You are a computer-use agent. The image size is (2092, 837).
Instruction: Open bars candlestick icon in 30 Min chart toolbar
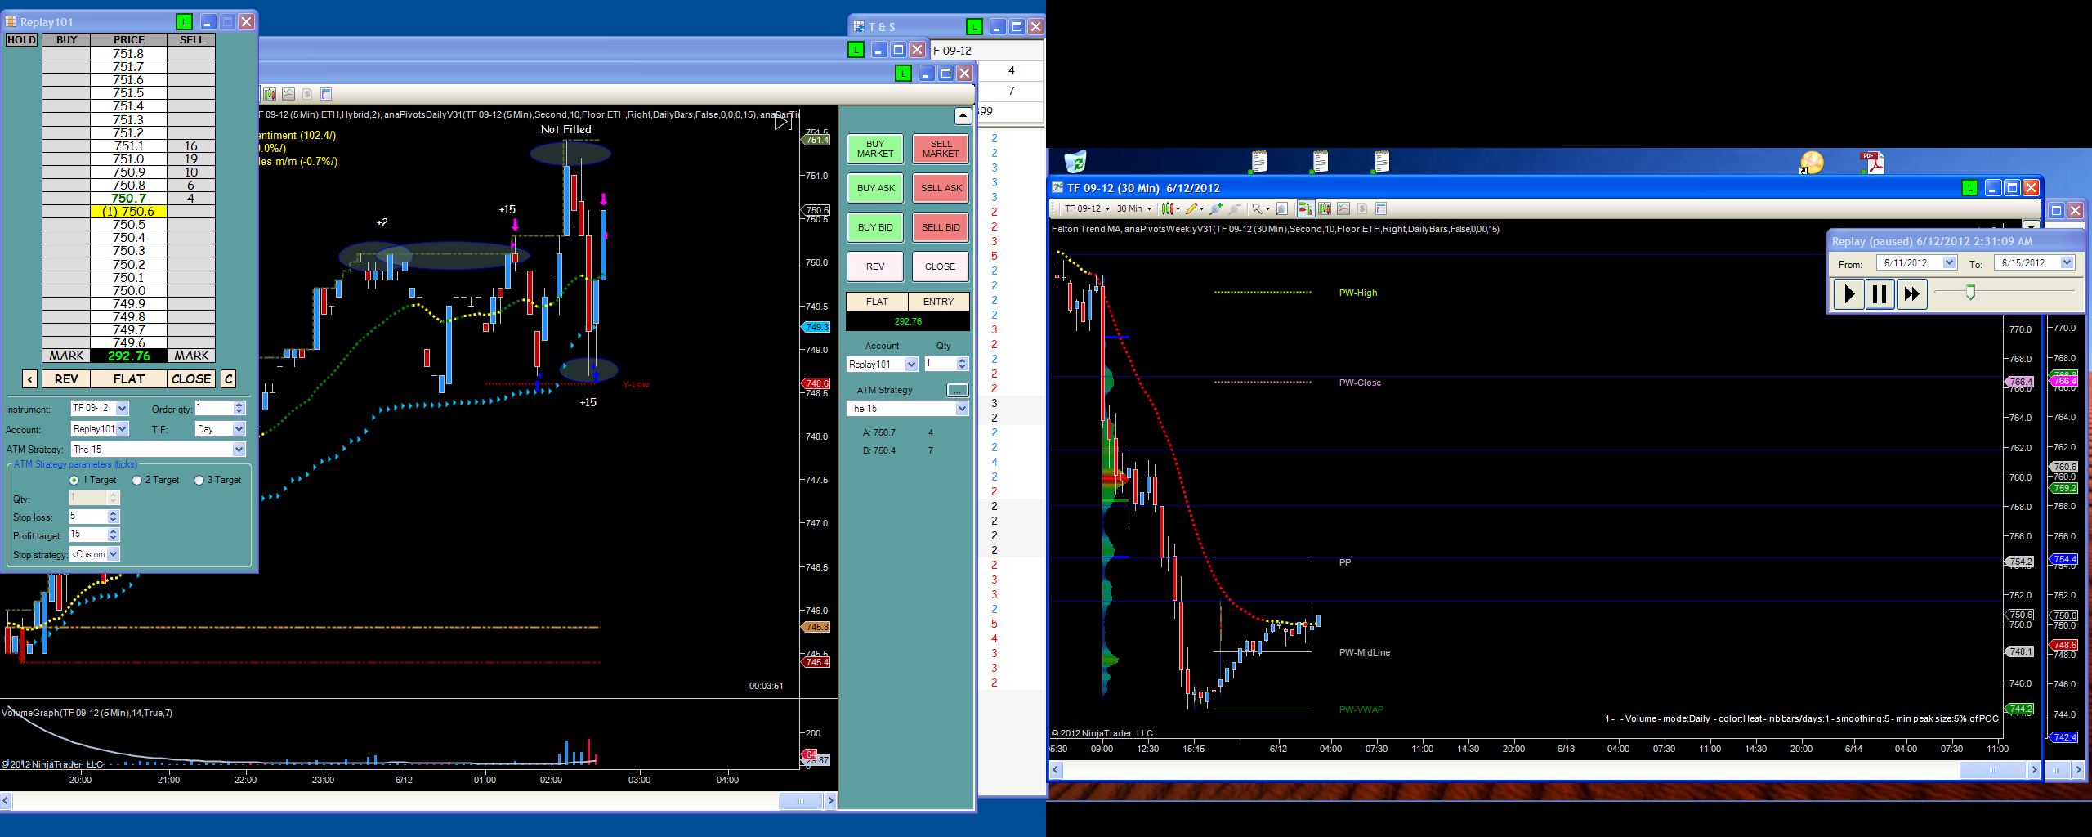coord(1325,208)
